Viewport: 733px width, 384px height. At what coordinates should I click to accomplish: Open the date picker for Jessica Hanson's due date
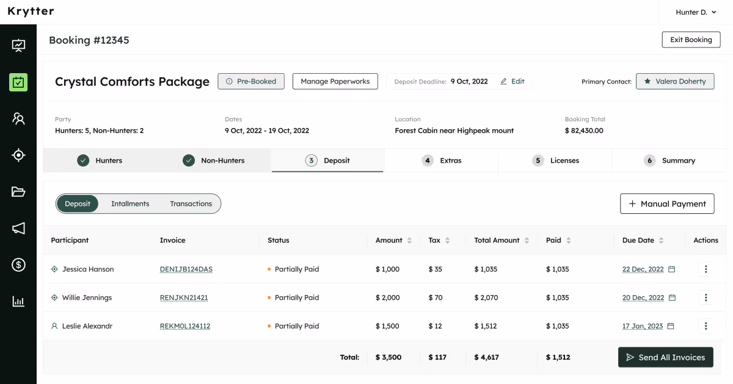(671, 269)
